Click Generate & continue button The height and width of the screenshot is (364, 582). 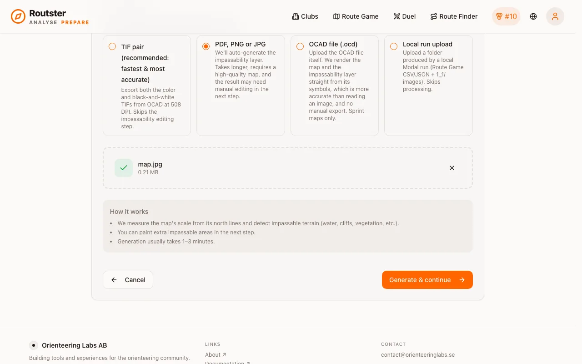click(427, 280)
